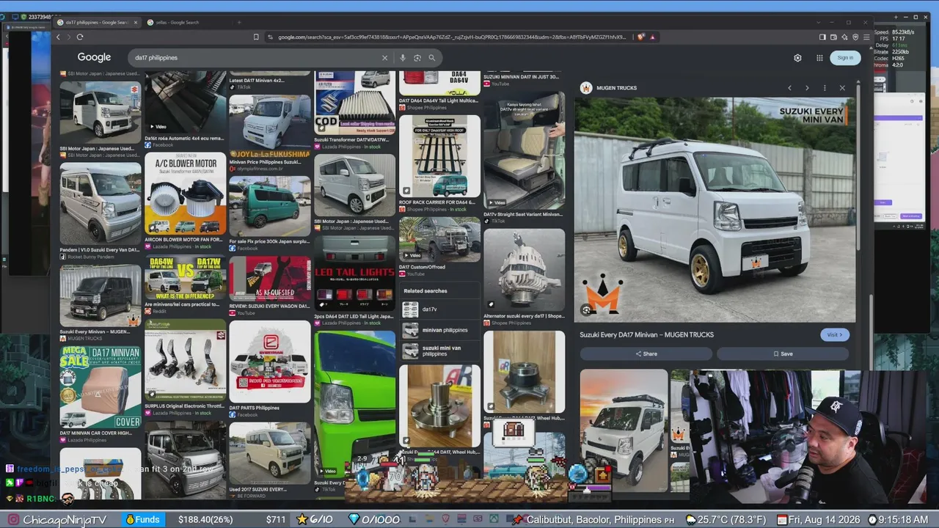Click the Google logo
Viewport: 939px width, 528px height.
click(95, 57)
